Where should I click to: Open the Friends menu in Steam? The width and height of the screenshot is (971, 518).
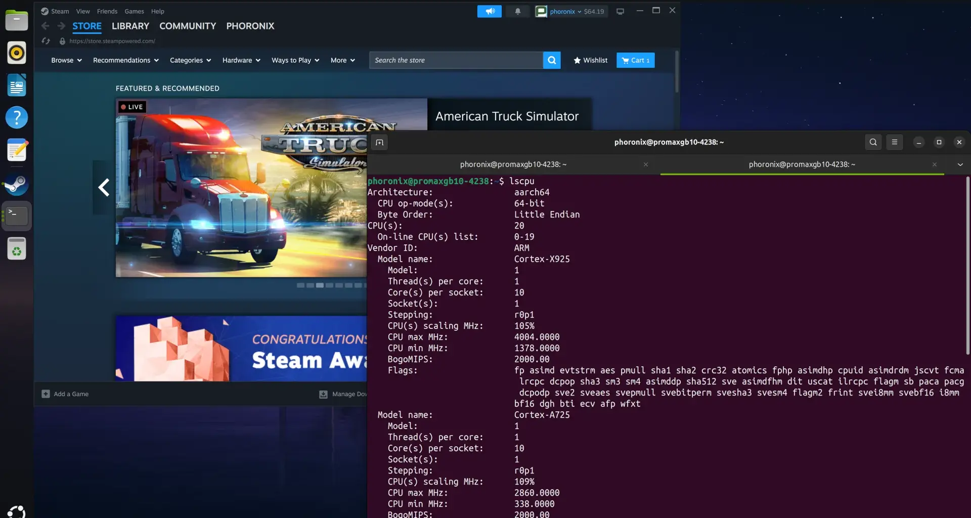tap(107, 11)
